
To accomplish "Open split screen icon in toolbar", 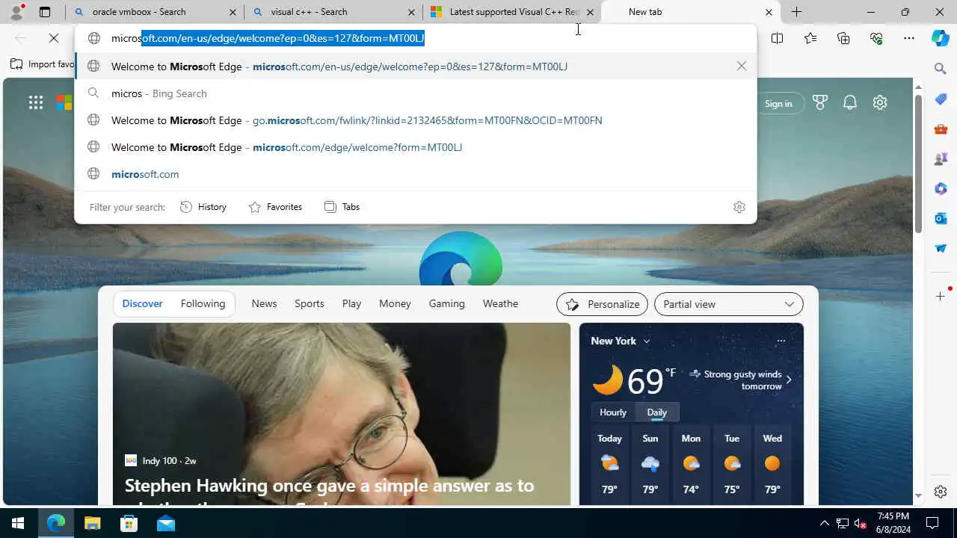I will 777,38.
